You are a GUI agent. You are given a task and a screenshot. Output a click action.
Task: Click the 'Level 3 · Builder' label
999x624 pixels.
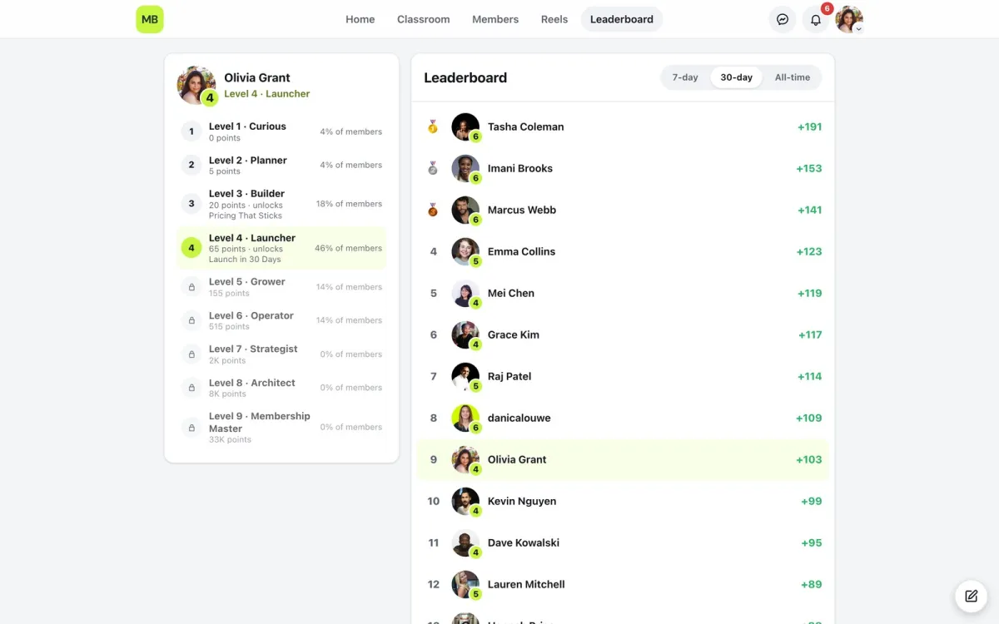tap(246, 194)
